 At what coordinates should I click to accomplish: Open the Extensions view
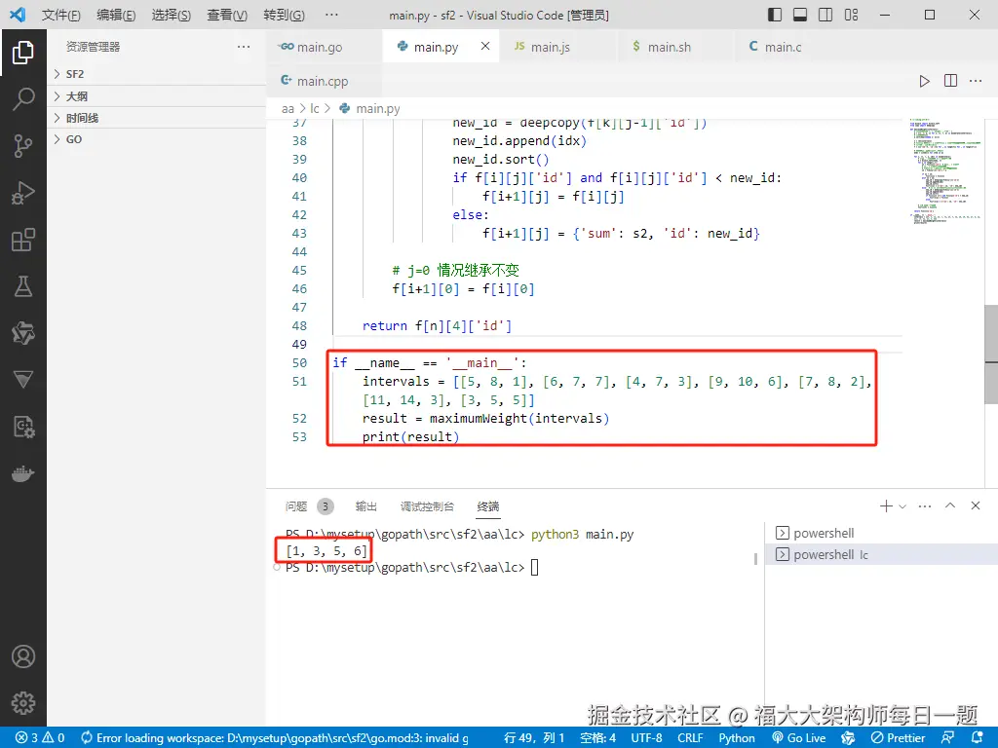coord(23,240)
